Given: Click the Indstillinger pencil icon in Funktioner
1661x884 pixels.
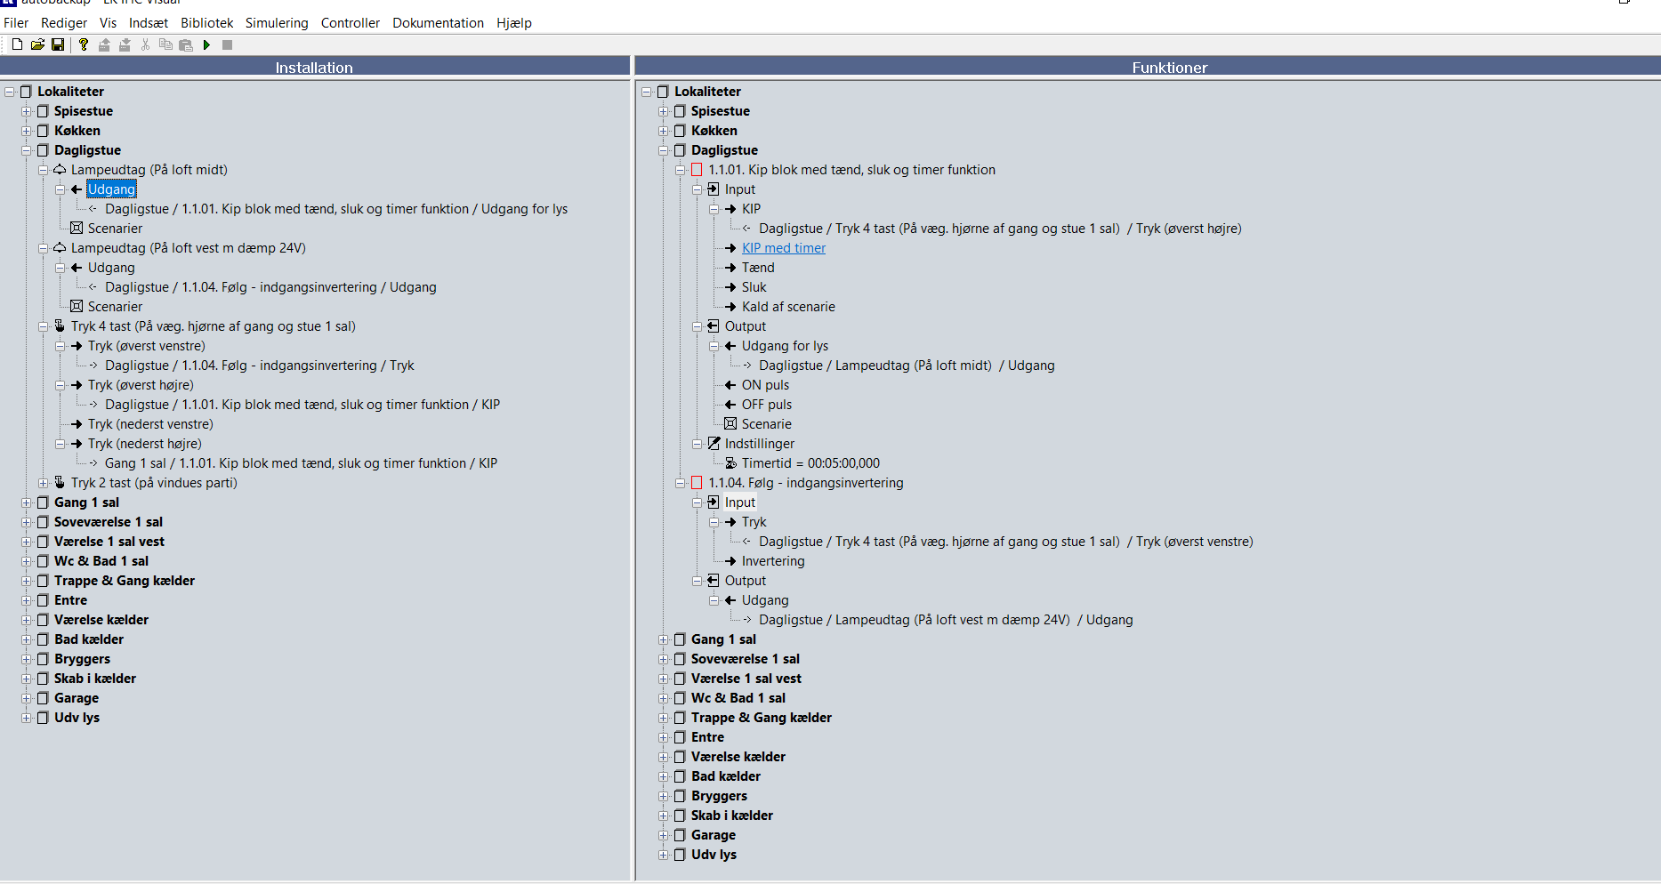Looking at the screenshot, I should pos(714,444).
